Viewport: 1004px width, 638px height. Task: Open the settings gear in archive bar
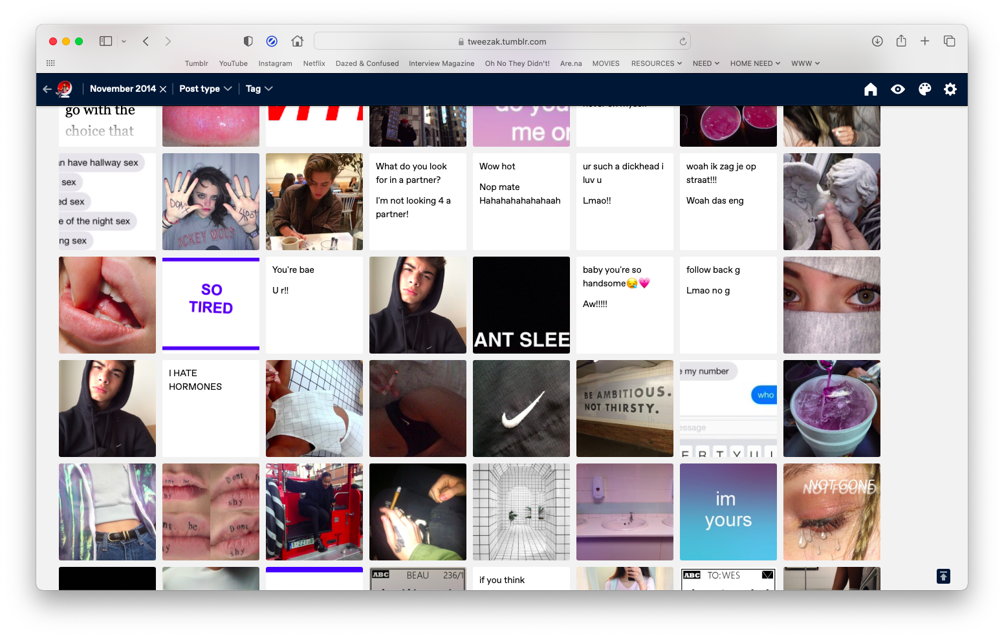pyautogui.click(x=950, y=89)
